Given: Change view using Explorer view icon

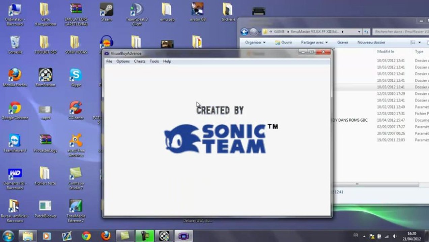Looking at the screenshot, I should [x=412, y=42].
